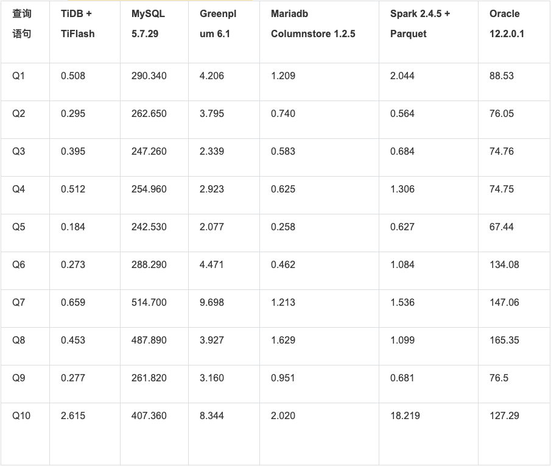Select the Q1 row label
Screen dimensions: 551x466
(19, 76)
